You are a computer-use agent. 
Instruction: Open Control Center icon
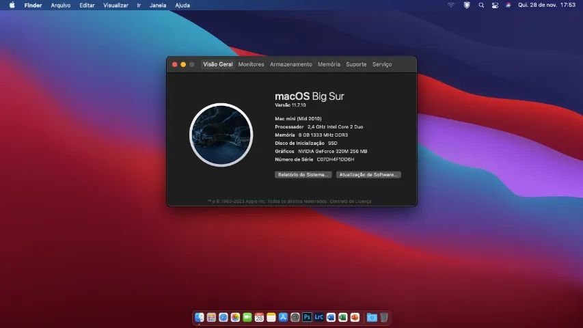[x=495, y=5]
